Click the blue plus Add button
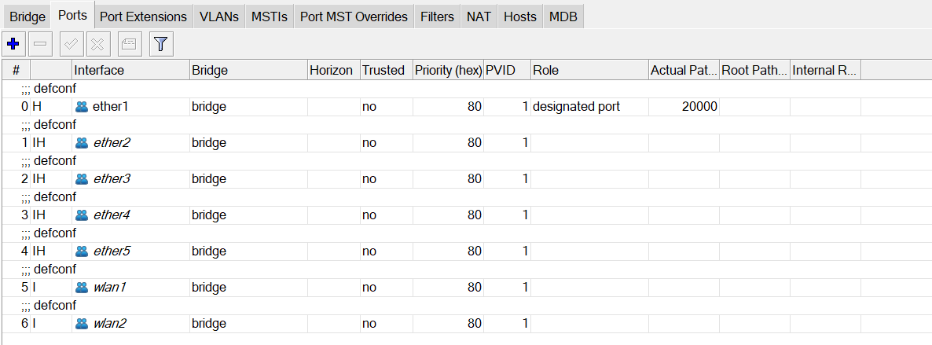Image resolution: width=932 pixels, height=345 pixels. click(12, 44)
